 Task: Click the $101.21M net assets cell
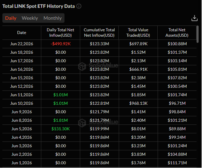(177, 120)
